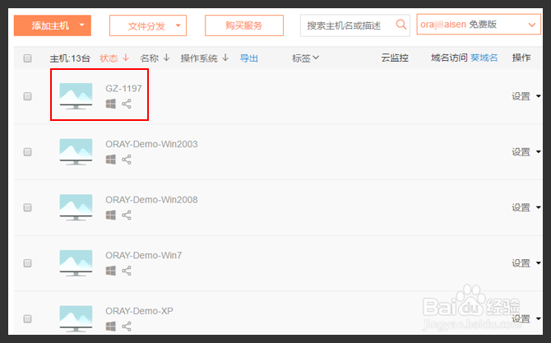Viewport: 551px width, 343px height.
Task: Expand the 标签 filter dropdown
Action: coord(305,58)
